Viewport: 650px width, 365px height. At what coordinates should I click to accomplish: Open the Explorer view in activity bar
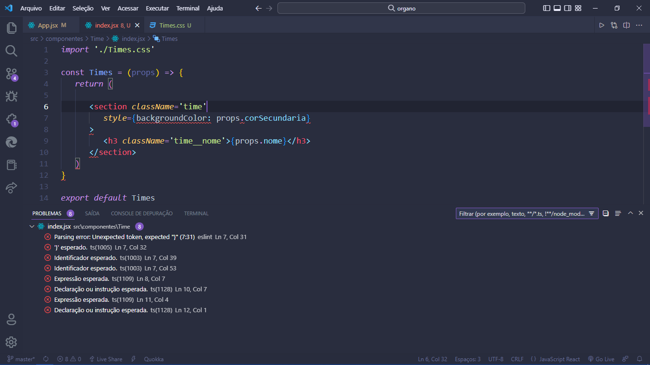pyautogui.click(x=11, y=28)
